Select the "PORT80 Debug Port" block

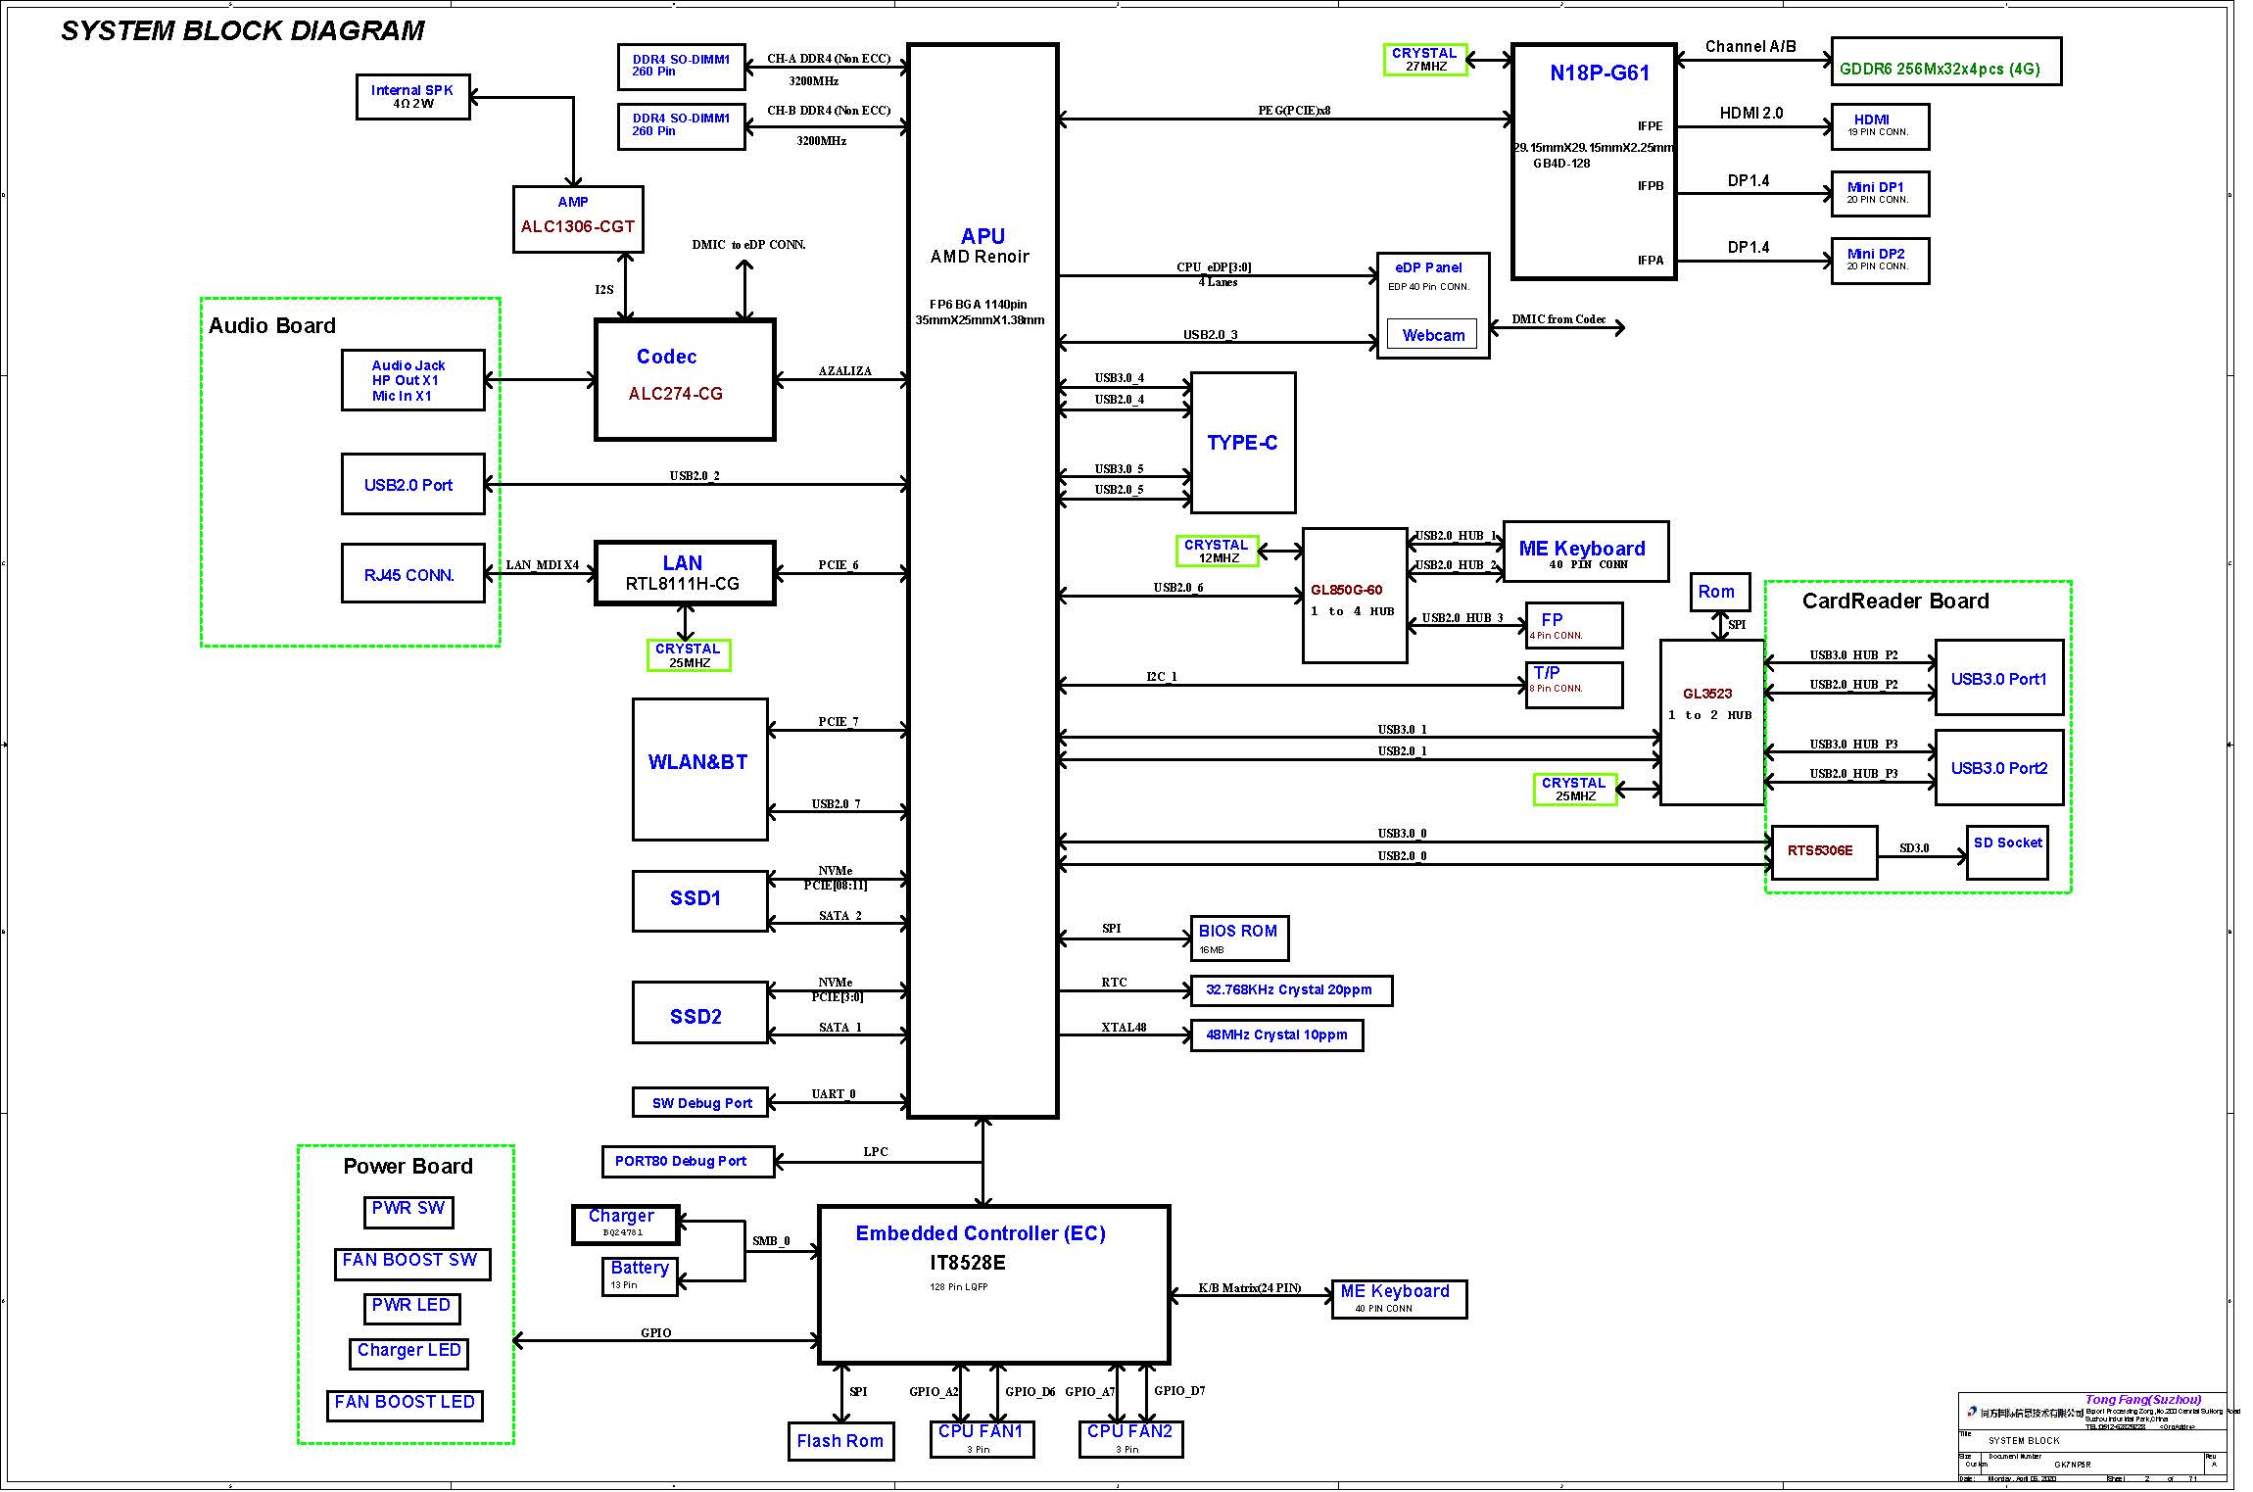[x=688, y=1162]
